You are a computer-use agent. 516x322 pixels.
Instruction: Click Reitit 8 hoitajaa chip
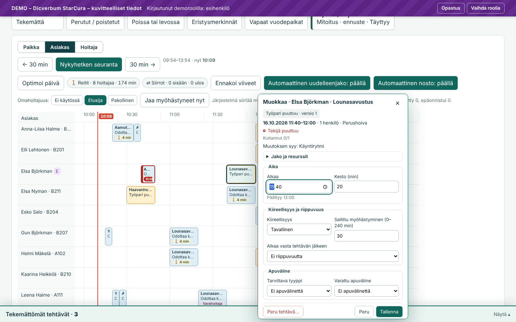[104, 83]
